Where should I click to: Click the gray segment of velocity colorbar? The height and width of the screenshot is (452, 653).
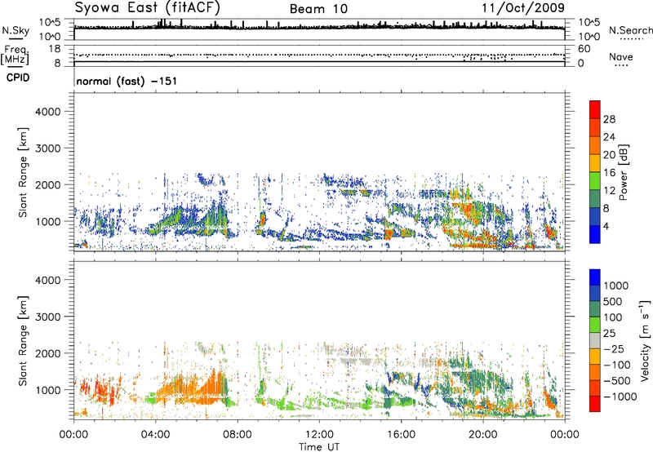click(x=595, y=340)
